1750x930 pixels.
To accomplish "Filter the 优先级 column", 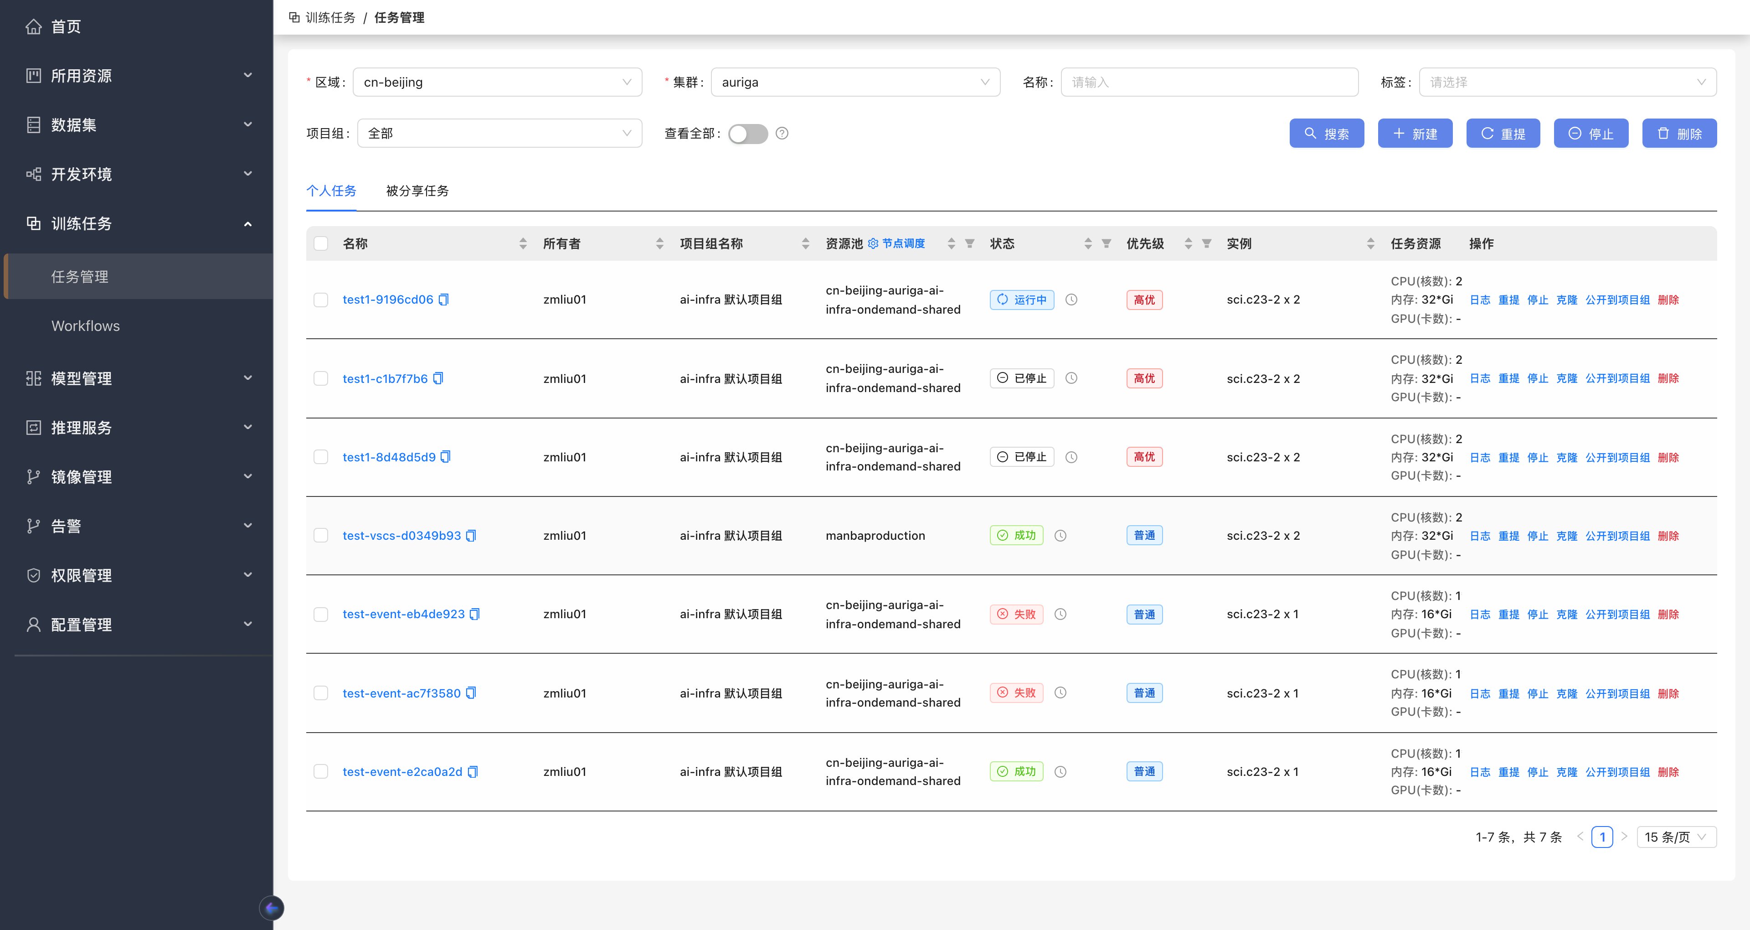I will [1207, 243].
